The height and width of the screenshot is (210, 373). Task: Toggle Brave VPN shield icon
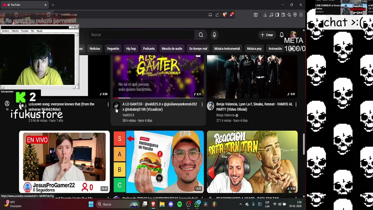295,15
